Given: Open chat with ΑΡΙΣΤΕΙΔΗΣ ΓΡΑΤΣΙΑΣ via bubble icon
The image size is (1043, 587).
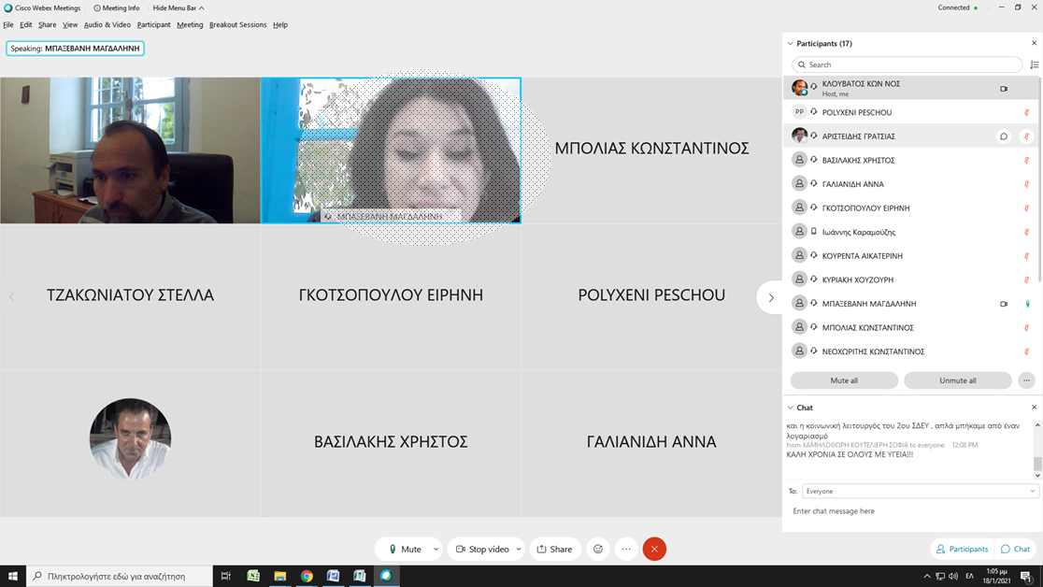Looking at the screenshot, I should pyautogui.click(x=1004, y=136).
